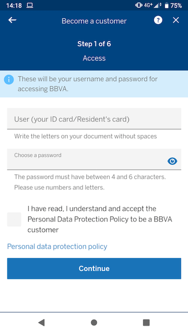Open help with question mark icon

tap(158, 20)
